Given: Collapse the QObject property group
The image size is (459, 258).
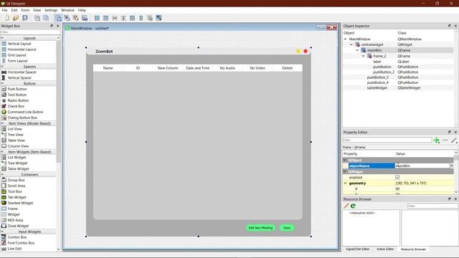Looking at the screenshot, I should (345, 160).
